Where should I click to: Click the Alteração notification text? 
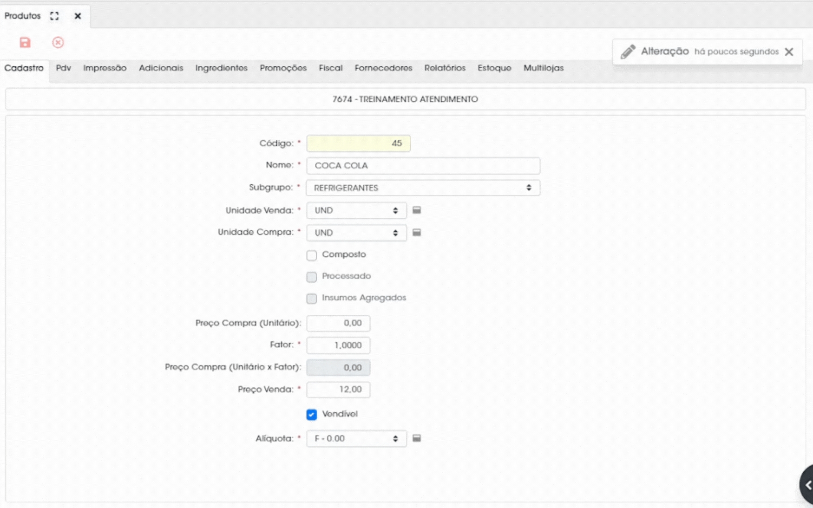(x=665, y=52)
